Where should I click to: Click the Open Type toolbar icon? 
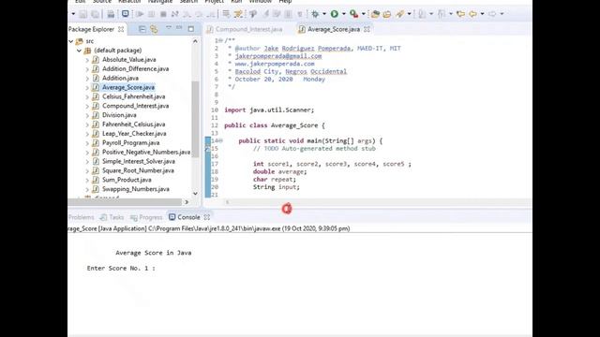375,14
